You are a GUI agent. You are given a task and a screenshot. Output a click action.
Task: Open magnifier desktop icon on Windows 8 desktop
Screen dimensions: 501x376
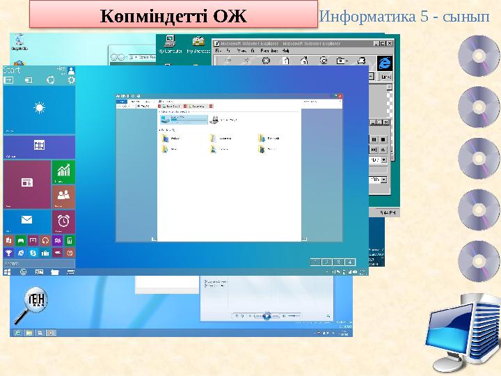(31, 306)
